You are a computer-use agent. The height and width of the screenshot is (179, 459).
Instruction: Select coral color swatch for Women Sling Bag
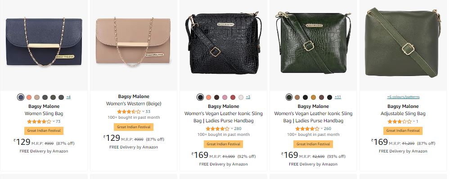click(29, 98)
